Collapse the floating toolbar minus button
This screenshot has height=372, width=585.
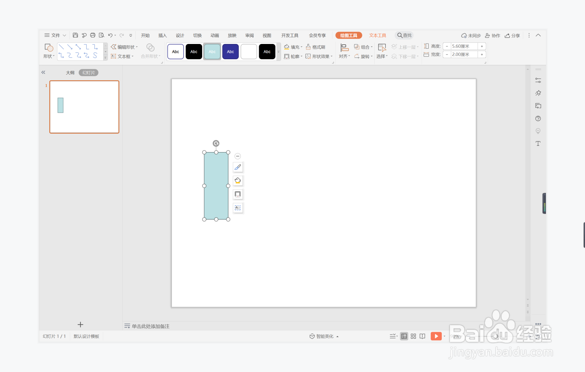pos(238,156)
